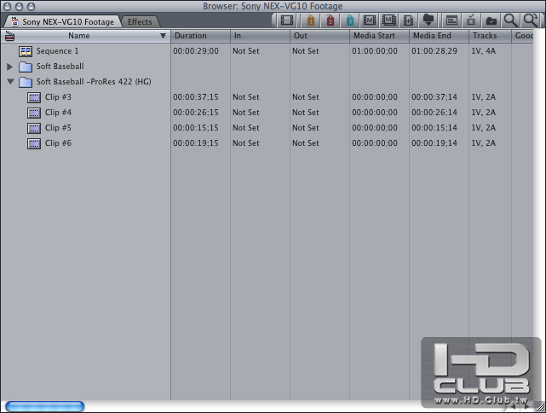Click the folder with checkmark icon
This screenshot has width=546, height=413.
pos(491,21)
